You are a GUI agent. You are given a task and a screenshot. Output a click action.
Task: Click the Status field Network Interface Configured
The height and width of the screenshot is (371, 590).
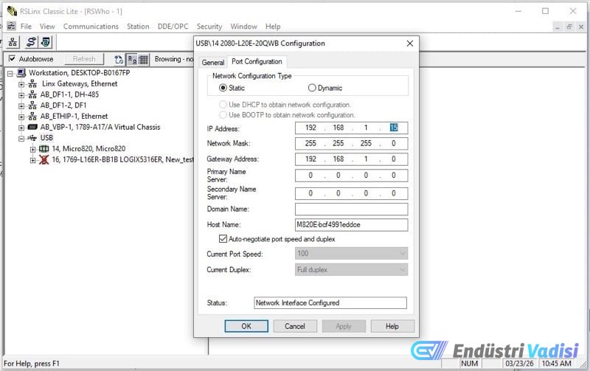click(330, 303)
